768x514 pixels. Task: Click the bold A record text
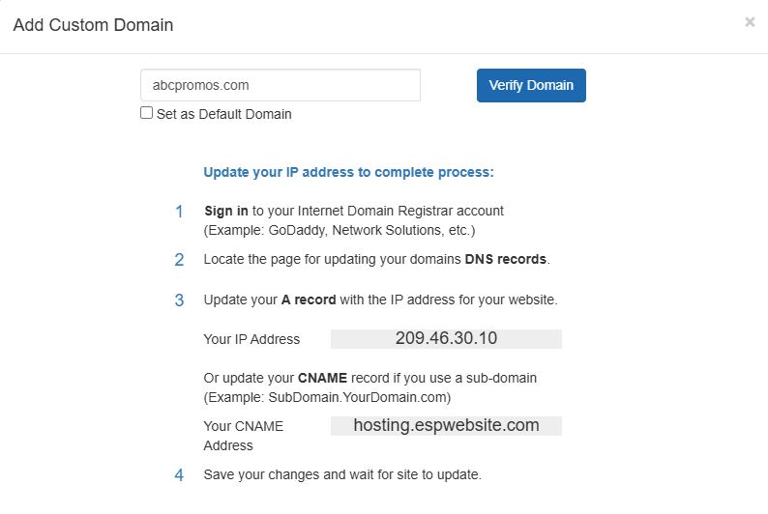[309, 300]
